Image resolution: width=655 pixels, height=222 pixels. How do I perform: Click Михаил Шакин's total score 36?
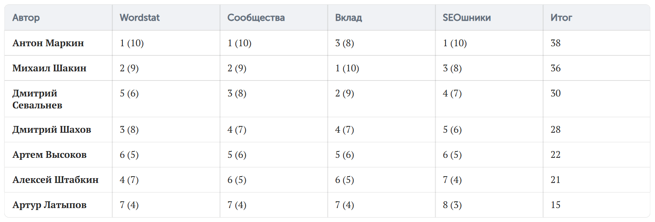click(x=556, y=68)
